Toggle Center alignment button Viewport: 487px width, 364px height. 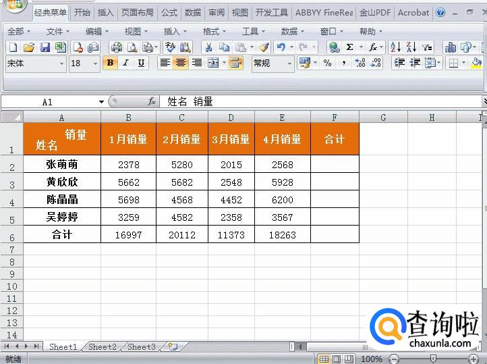[x=181, y=63]
